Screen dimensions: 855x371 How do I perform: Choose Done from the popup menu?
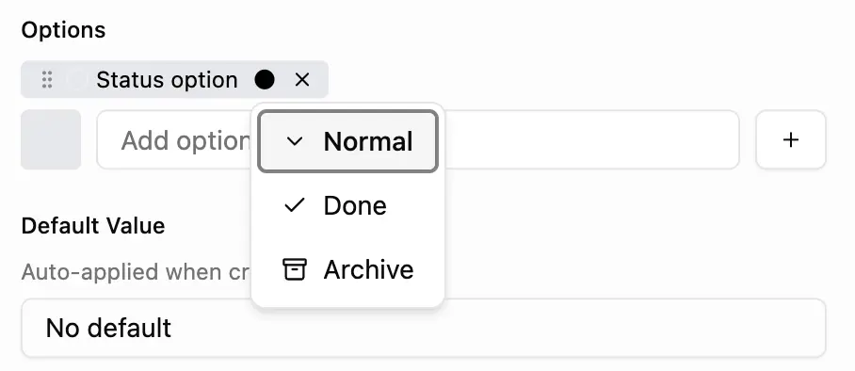click(347, 205)
